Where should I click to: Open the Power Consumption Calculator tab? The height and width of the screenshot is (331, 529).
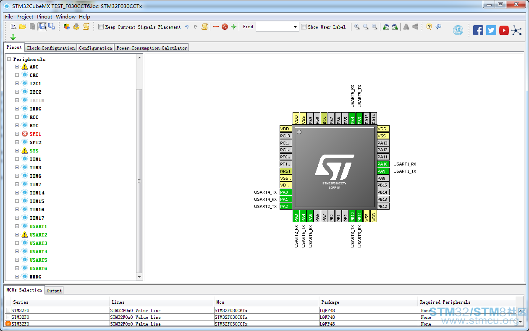click(x=152, y=48)
